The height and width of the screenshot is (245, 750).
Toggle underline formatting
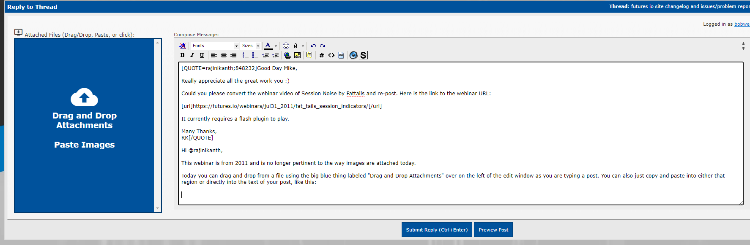(x=202, y=55)
